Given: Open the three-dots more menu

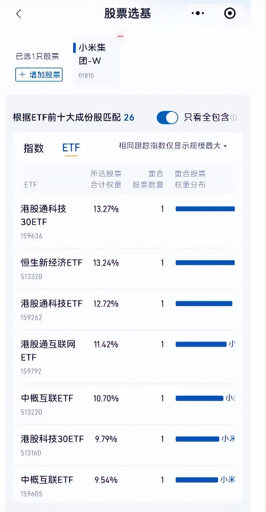Looking at the screenshot, I should pyautogui.click(x=198, y=13).
